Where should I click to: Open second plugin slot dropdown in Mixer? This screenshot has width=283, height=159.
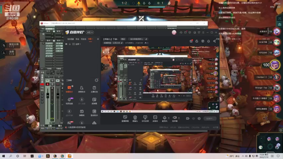tap(54, 46)
